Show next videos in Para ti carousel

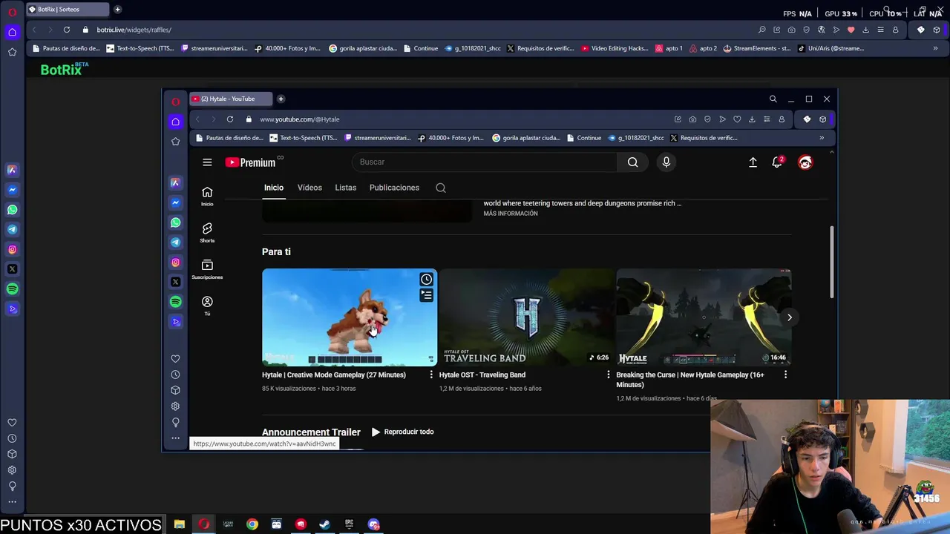tap(789, 317)
